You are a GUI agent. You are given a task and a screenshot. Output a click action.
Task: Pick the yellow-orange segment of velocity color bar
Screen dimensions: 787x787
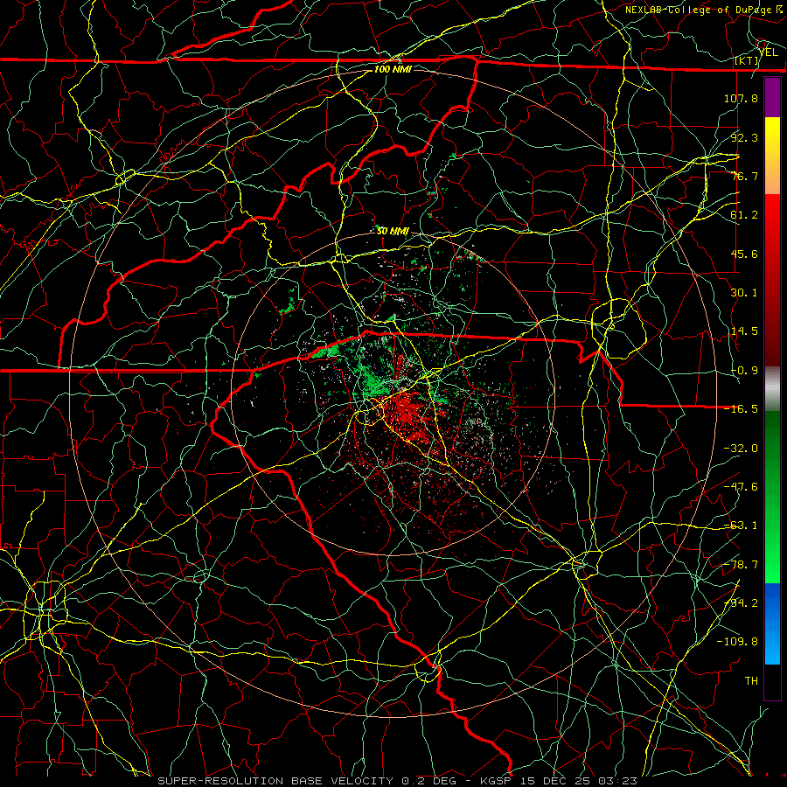(772, 156)
